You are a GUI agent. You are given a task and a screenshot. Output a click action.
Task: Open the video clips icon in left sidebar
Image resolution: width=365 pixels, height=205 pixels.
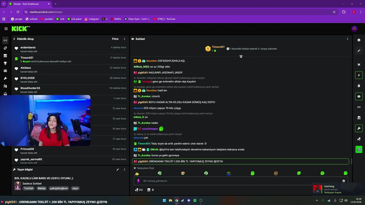coord(5,71)
